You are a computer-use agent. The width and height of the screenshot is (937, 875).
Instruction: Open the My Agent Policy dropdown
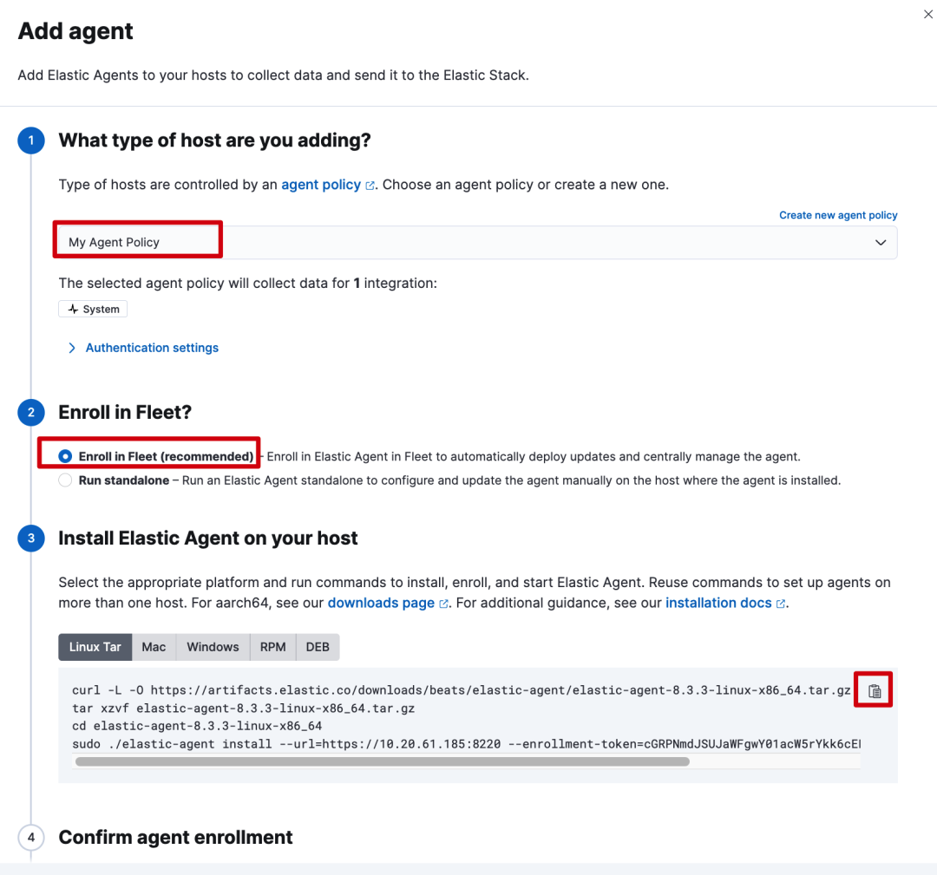[477, 243]
